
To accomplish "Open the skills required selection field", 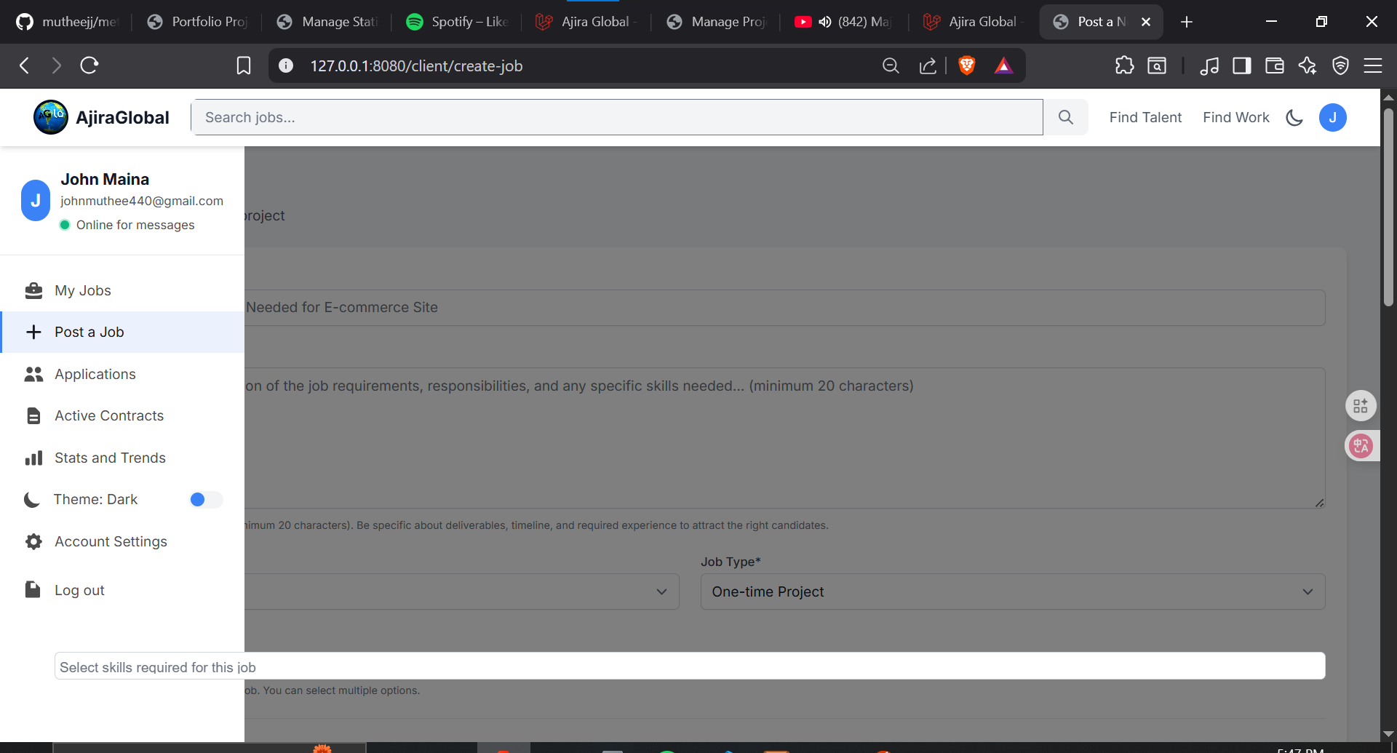I will coord(689,666).
